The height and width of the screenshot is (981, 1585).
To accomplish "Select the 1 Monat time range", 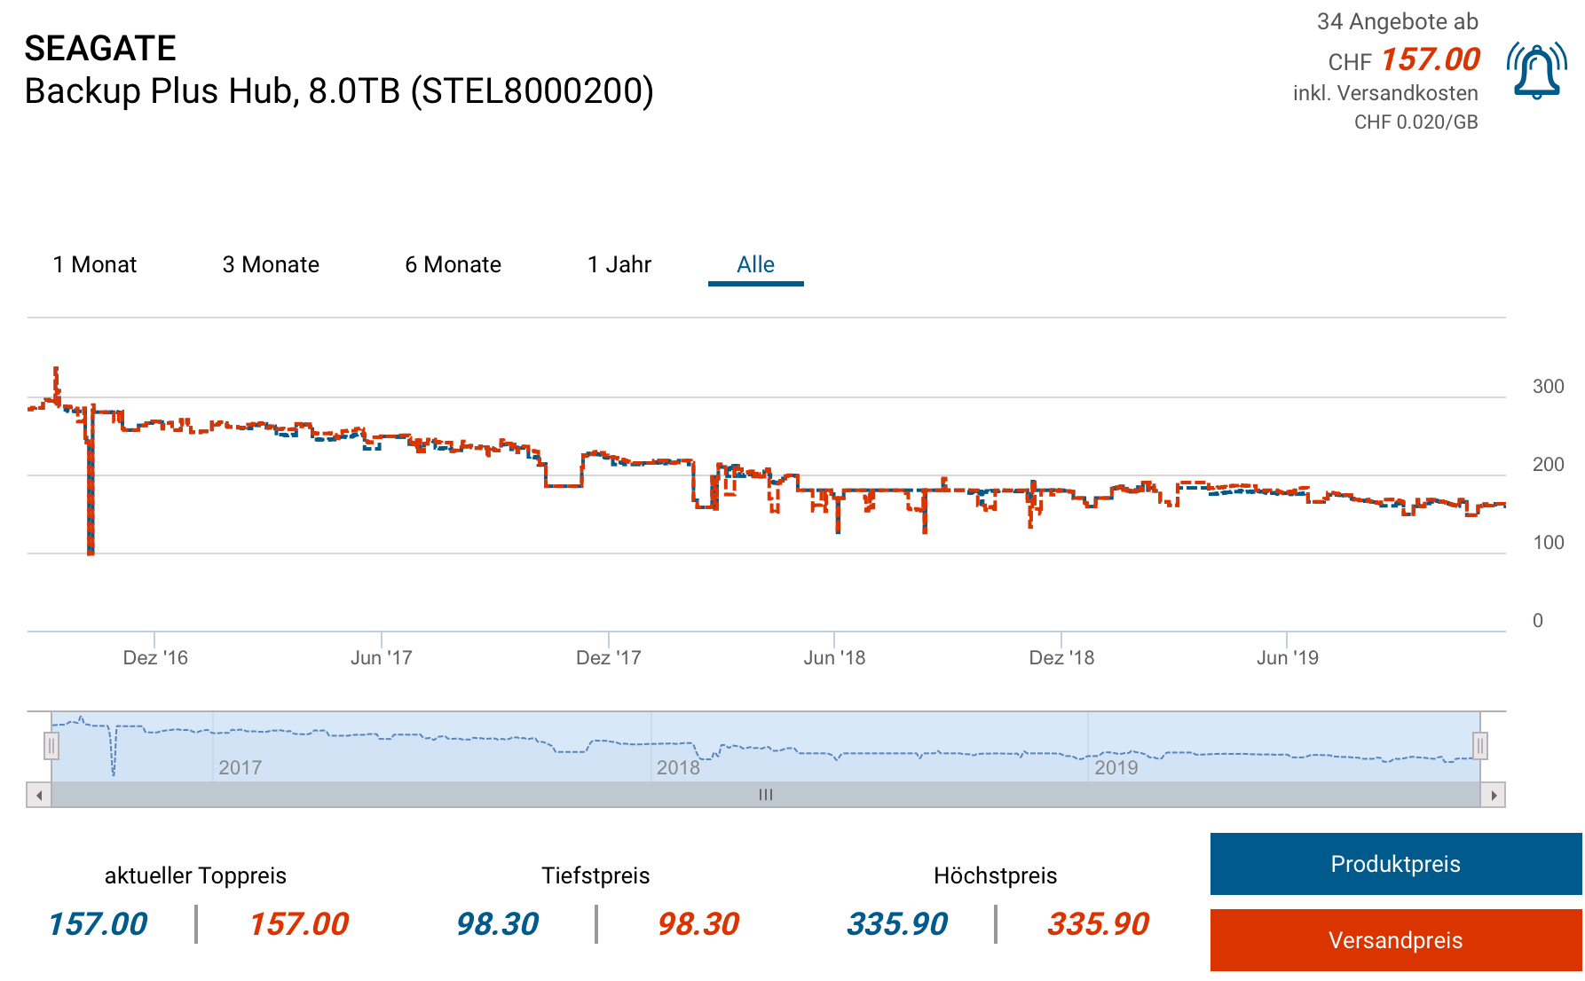I will [95, 264].
